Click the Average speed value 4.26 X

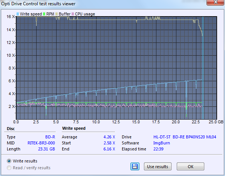click(x=109, y=137)
